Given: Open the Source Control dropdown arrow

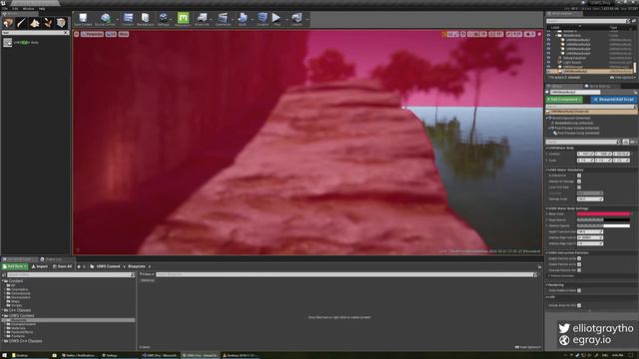Looking at the screenshot, I should pos(117,20).
